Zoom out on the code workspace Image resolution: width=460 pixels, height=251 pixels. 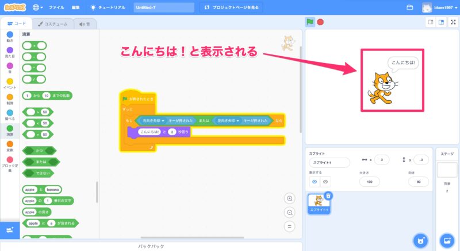(290, 212)
